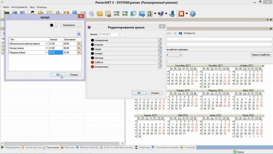This screenshot has height=154, width=273.
Task: Switch to the Топология tab
Action: pyautogui.click(x=188, y=147)
